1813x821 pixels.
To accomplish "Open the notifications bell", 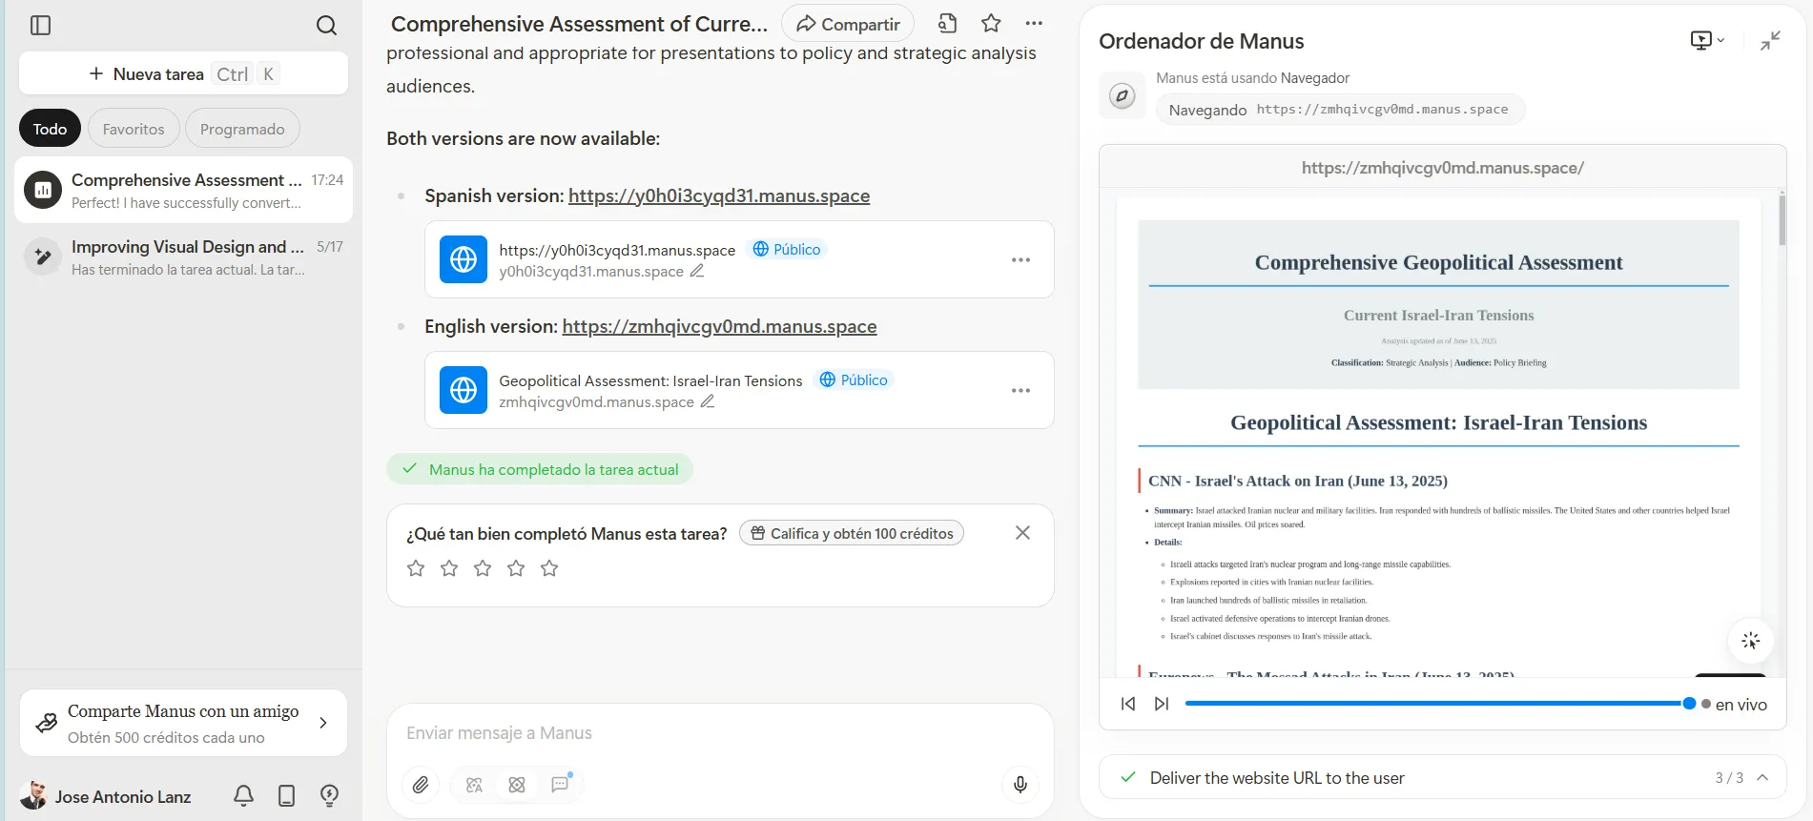I will click(243, 795).
